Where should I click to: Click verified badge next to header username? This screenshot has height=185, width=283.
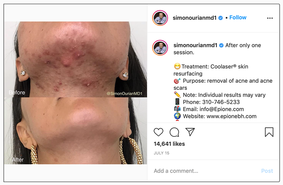(221, 18)
